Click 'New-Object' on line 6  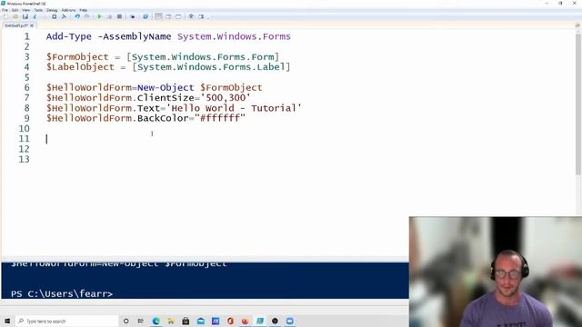tap(166, 87)
